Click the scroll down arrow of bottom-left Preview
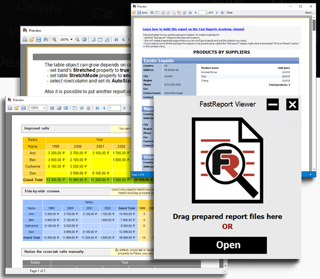Image resolution: width=320 pixels, height=279 pixels. point(225,266)
